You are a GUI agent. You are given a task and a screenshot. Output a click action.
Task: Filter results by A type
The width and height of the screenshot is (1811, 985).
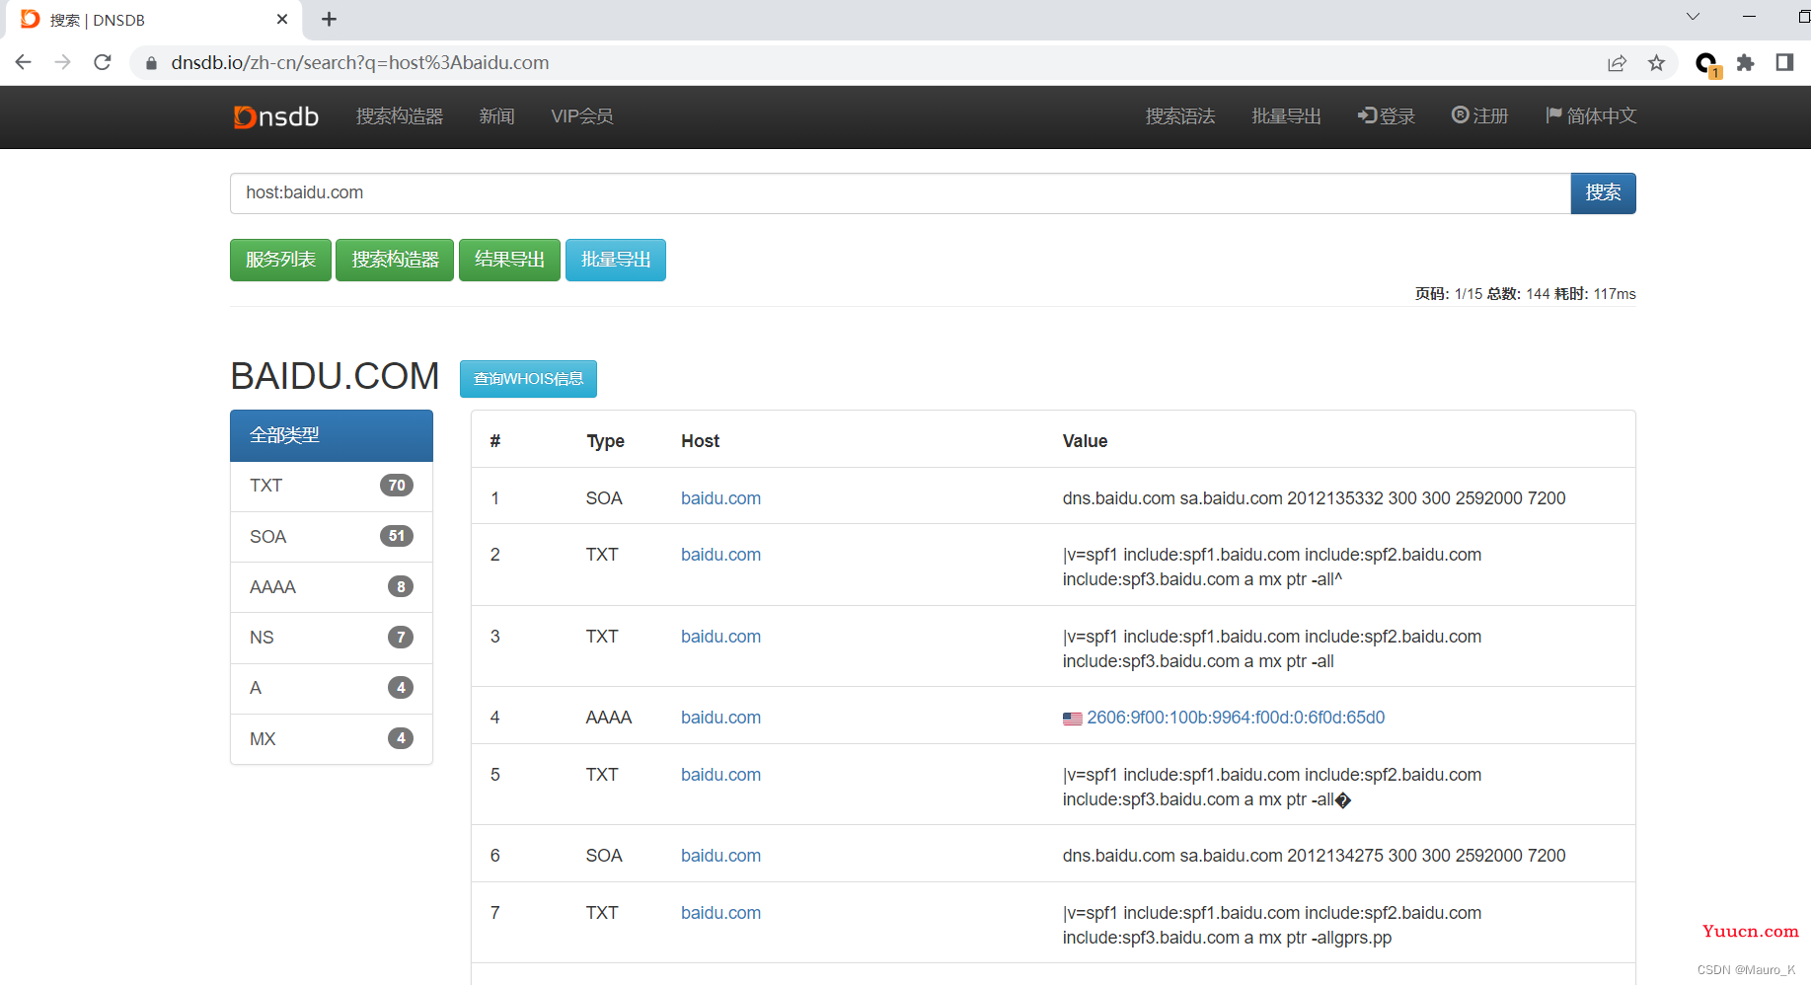(332, 688)
